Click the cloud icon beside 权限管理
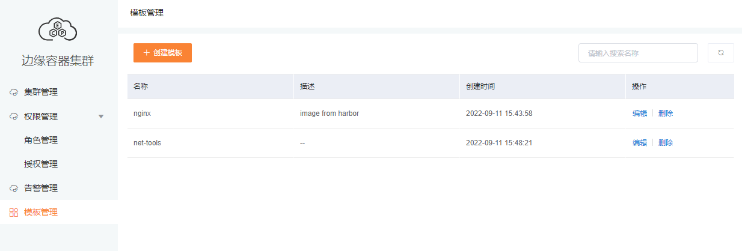Image resolution: width=742 pixels, height=251 pixels. (14, 116)
